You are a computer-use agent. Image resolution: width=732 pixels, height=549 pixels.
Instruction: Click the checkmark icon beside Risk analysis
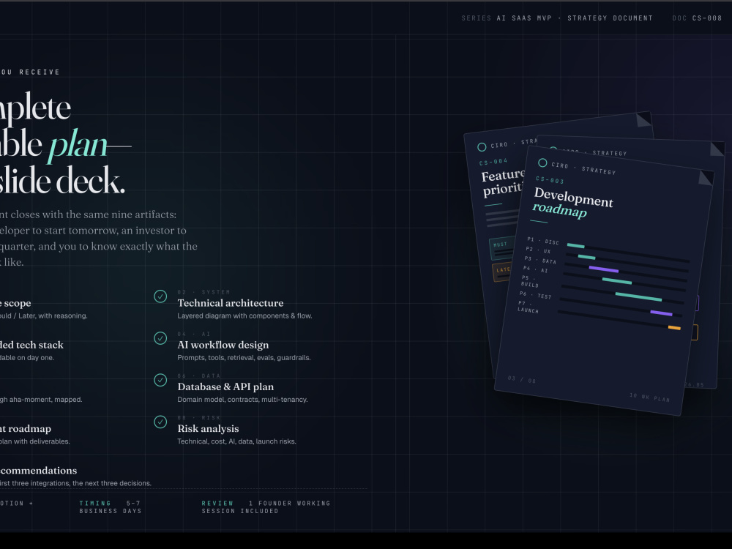point(160,422)
